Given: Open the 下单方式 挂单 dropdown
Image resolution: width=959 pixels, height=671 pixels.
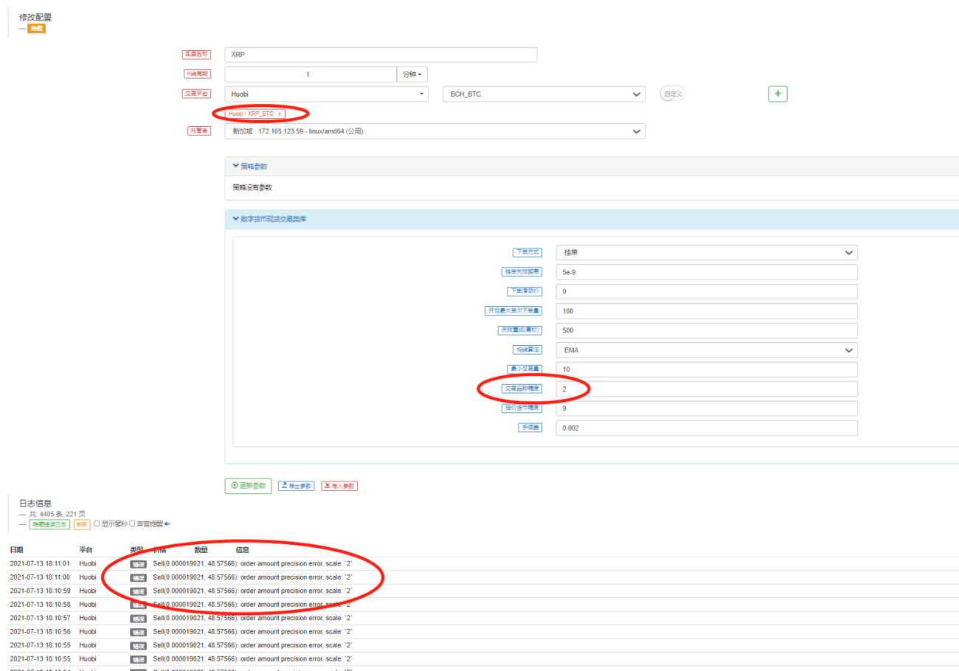Looking at the screenshot, I should pos(707,252).
